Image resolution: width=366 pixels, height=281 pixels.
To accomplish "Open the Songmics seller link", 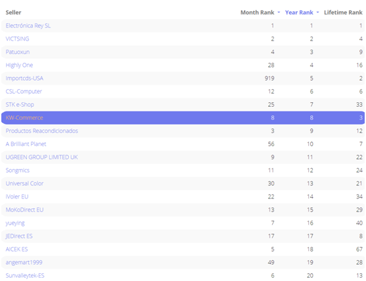I will pos(18,170).
